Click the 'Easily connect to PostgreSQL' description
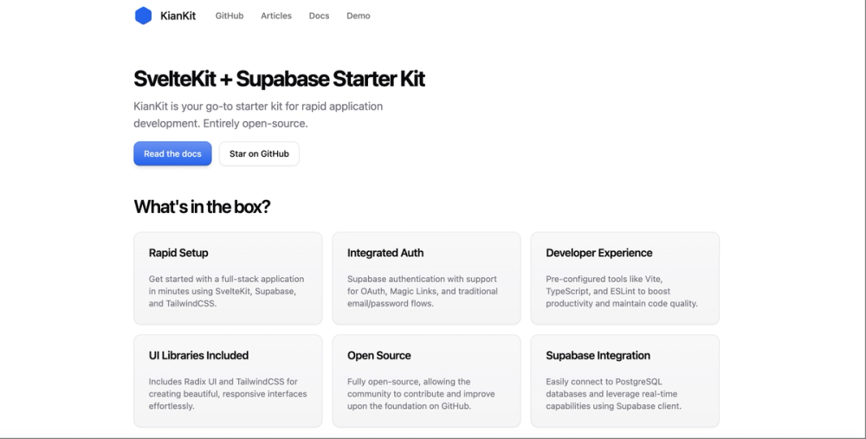 click(614, 394)
